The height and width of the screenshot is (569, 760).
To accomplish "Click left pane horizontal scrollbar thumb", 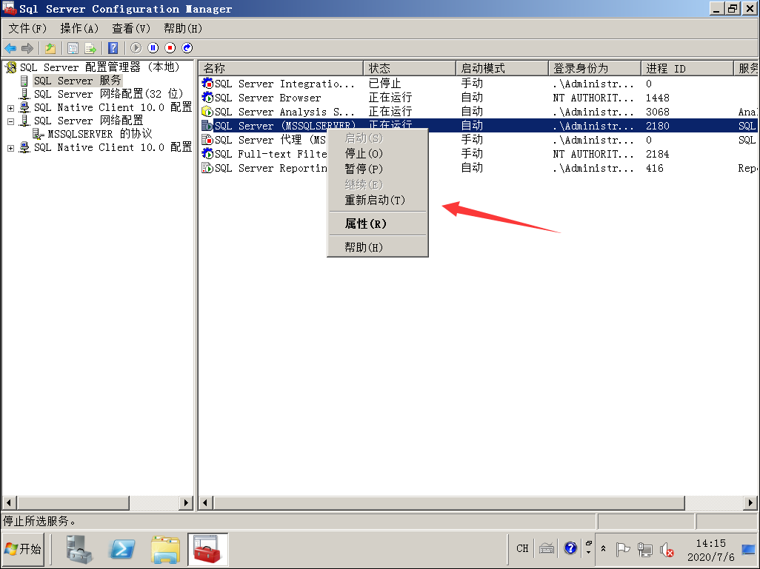I will 73,502.
